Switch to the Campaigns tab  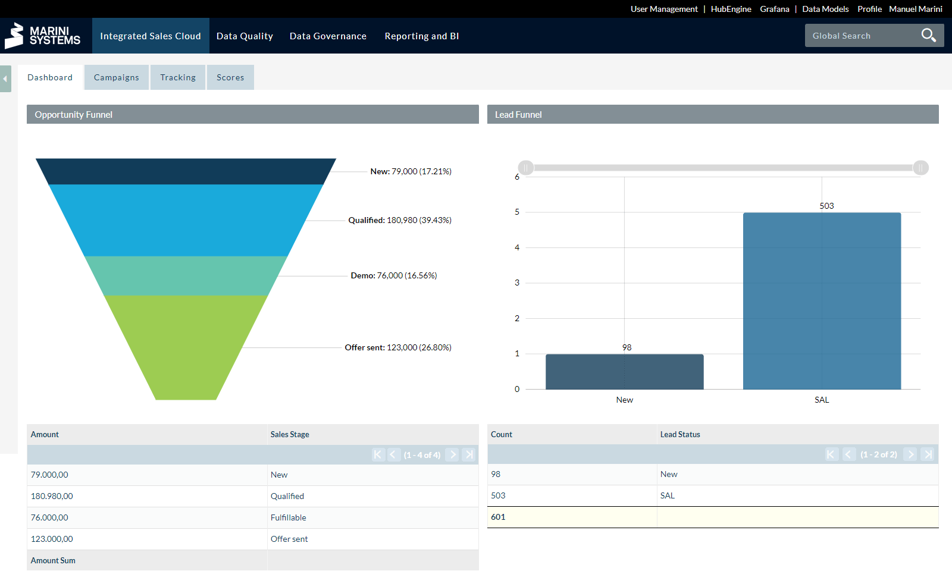coord(116,77)
